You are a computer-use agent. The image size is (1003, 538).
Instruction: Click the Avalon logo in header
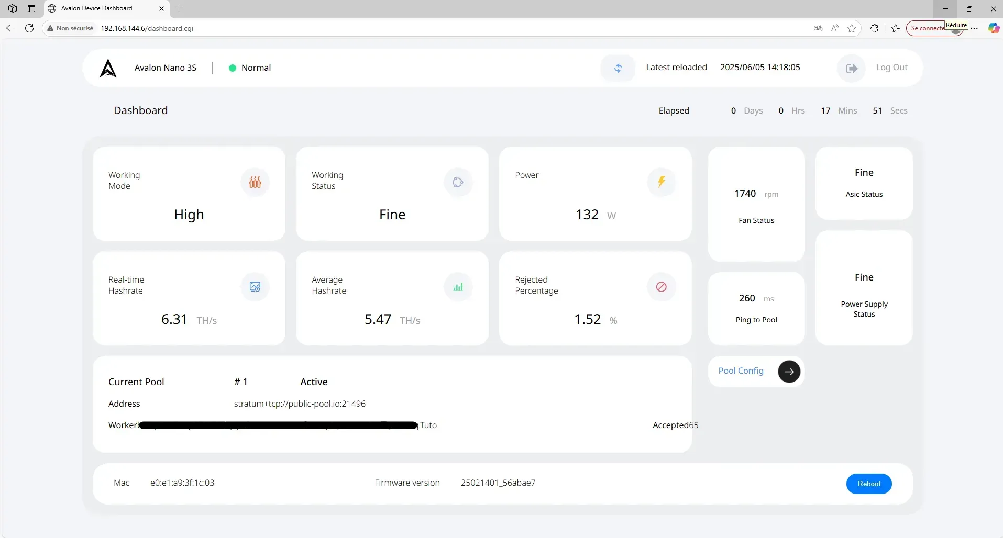[x=108, y=68]
